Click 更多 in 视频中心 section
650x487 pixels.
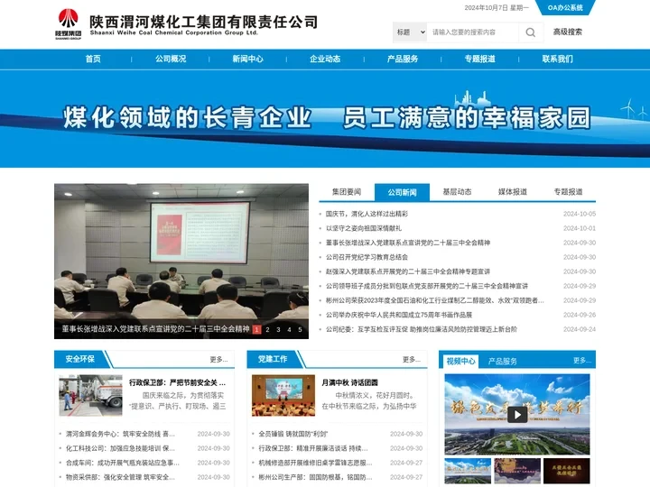click(582, 360)
